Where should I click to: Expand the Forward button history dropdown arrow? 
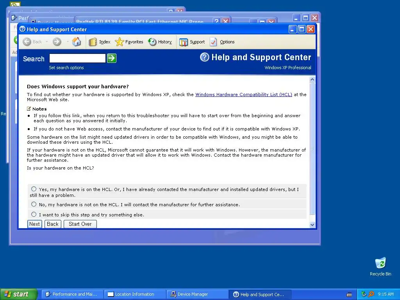coord(68,41)
